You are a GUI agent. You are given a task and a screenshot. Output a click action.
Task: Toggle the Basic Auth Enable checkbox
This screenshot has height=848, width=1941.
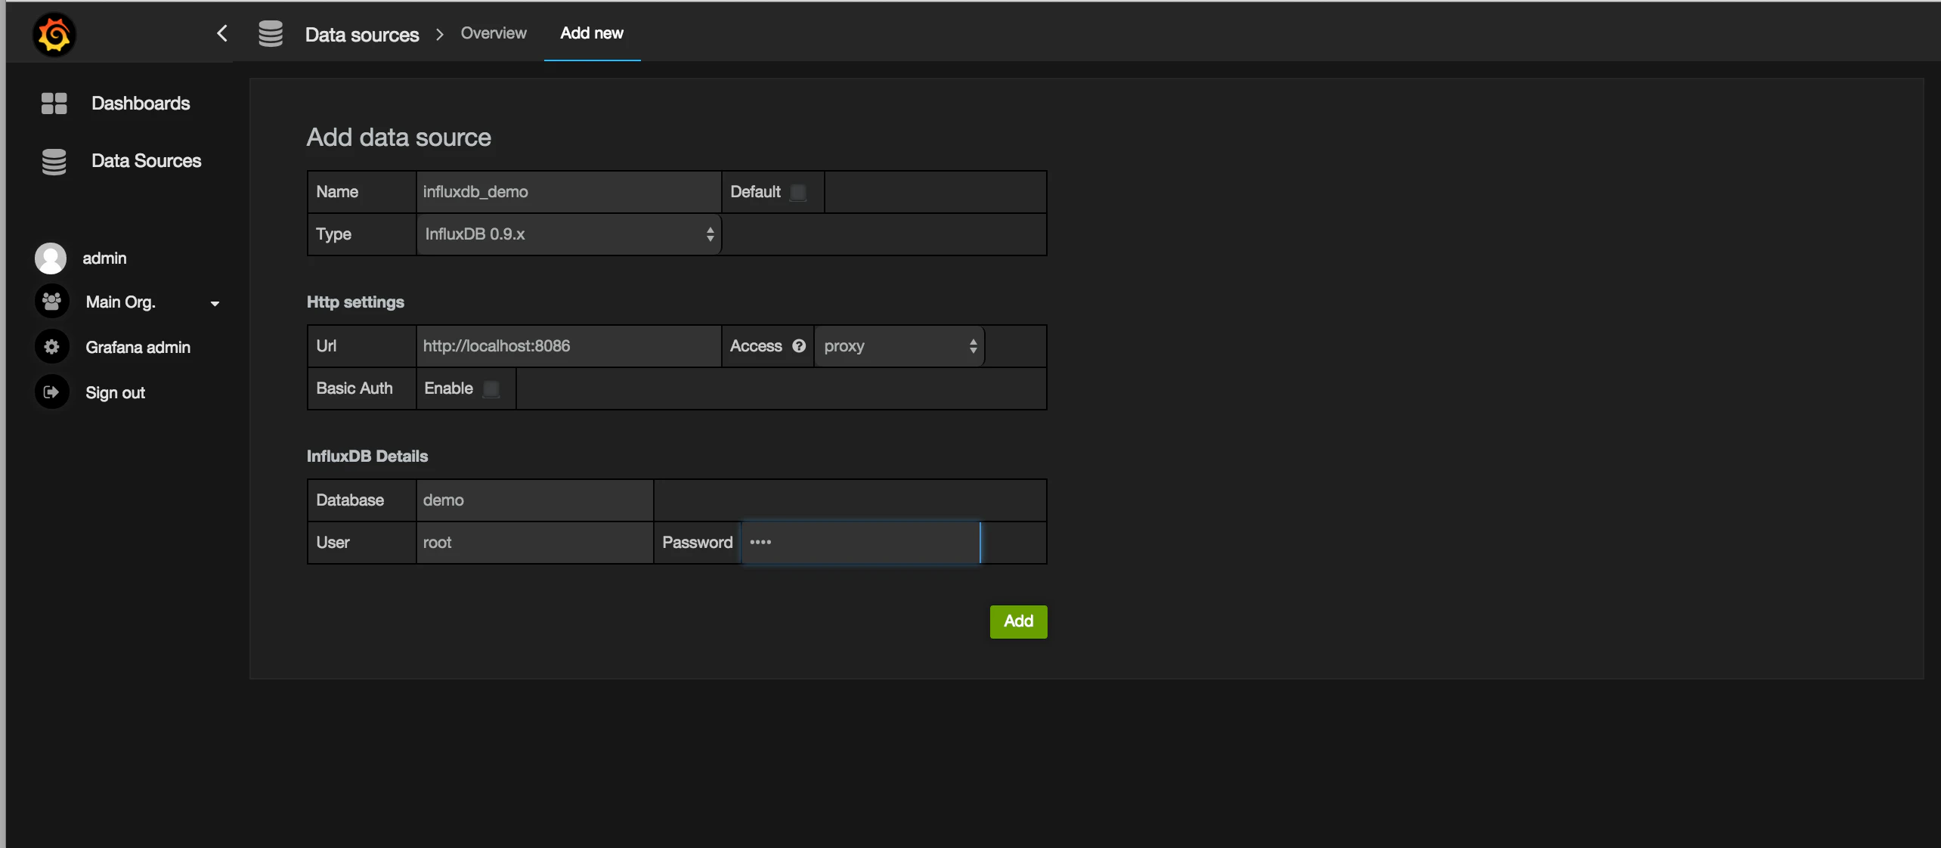click(x=491, y=389)
